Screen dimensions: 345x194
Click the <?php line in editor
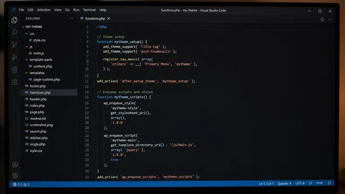pyautogui.click(x=102, y=27)
